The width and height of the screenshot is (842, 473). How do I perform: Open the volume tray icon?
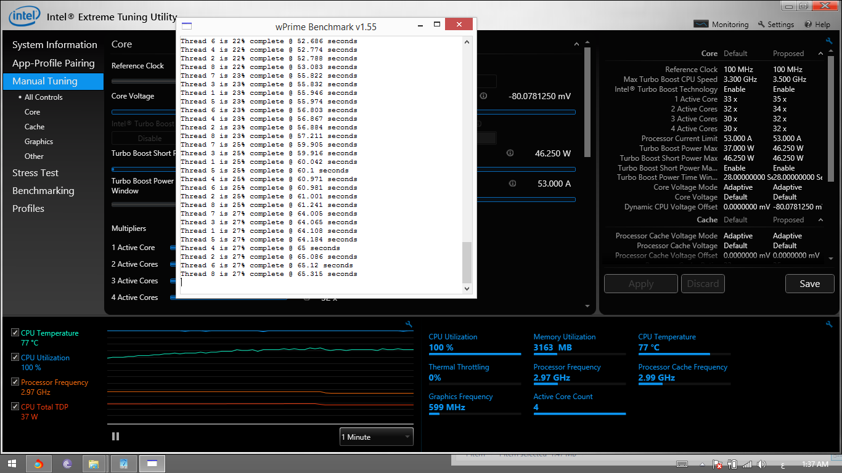[762, 464]
